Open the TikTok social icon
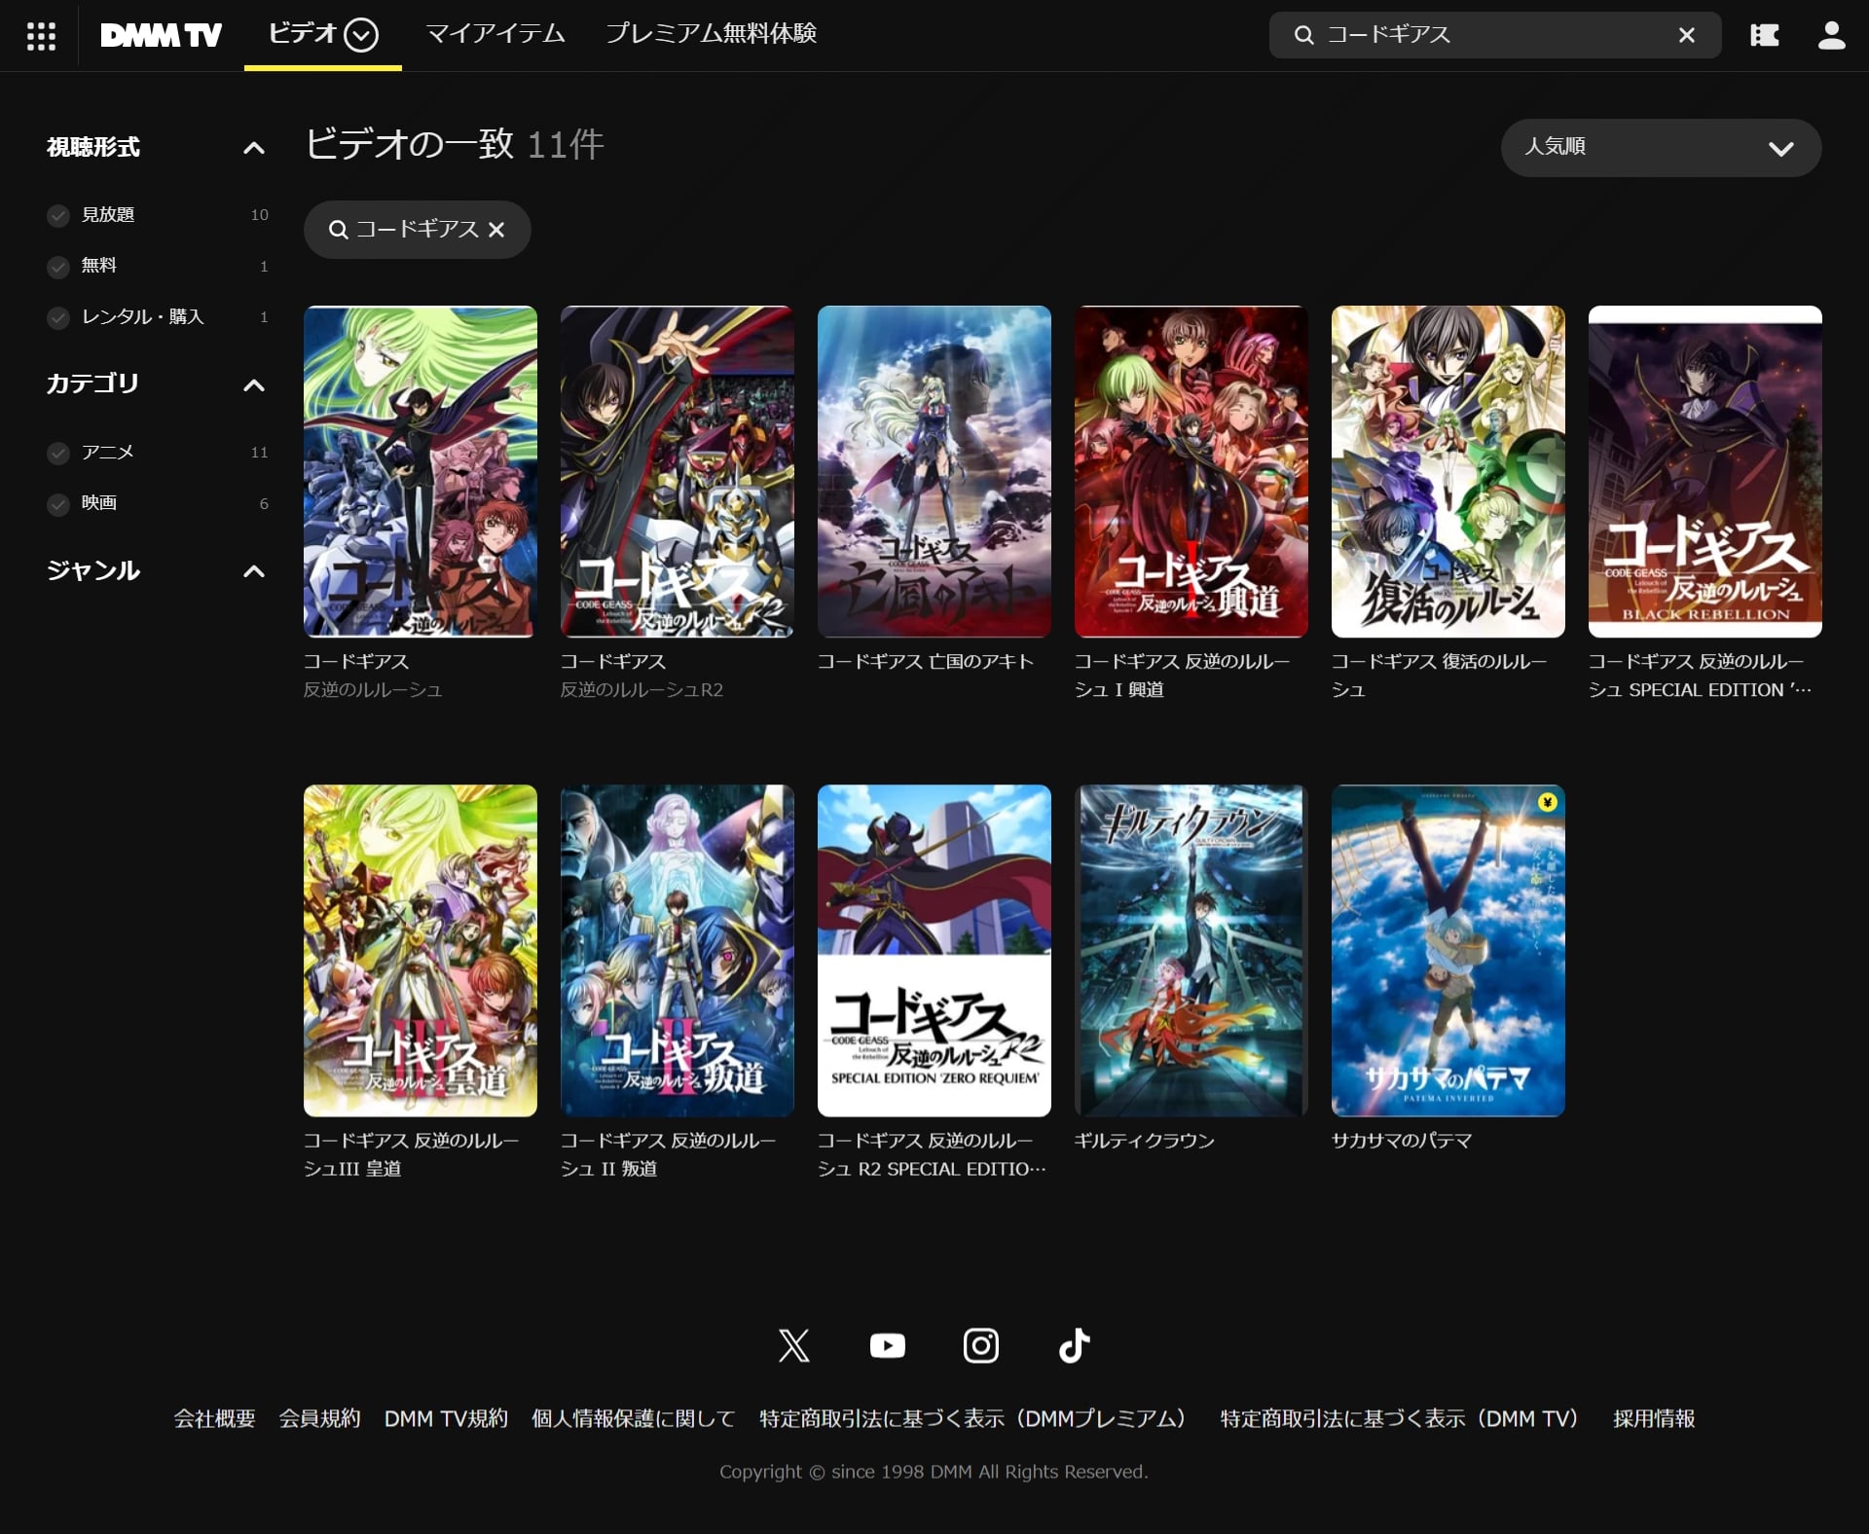Image resolution: width=1869 pixels, height=1534 pixels. pos(1074,1346)
